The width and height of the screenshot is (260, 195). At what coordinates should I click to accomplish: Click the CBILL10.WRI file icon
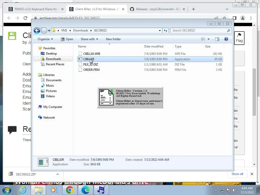point(80,54)
